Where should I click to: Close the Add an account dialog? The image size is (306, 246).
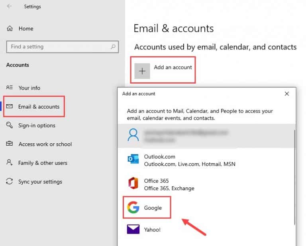pyautogui.click(x=287, y=94)
